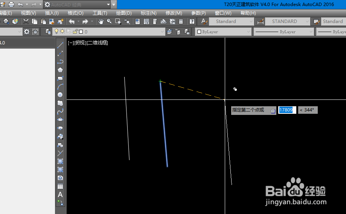
Task: Select the Arc tool
Action: tap(60, 87)
